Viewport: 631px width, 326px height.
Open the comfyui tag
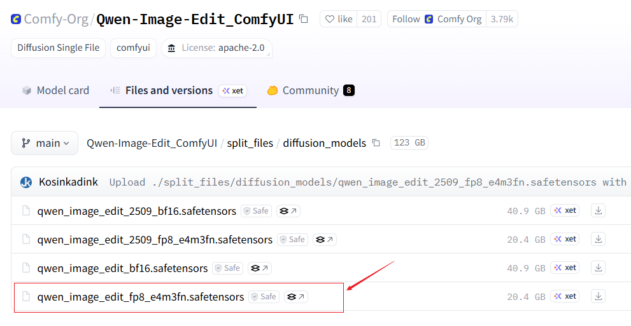(x=133, y=48)
